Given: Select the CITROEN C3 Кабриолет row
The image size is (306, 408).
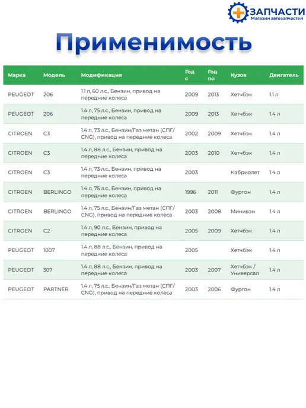Looking at the screenshot, I should 153,172.
